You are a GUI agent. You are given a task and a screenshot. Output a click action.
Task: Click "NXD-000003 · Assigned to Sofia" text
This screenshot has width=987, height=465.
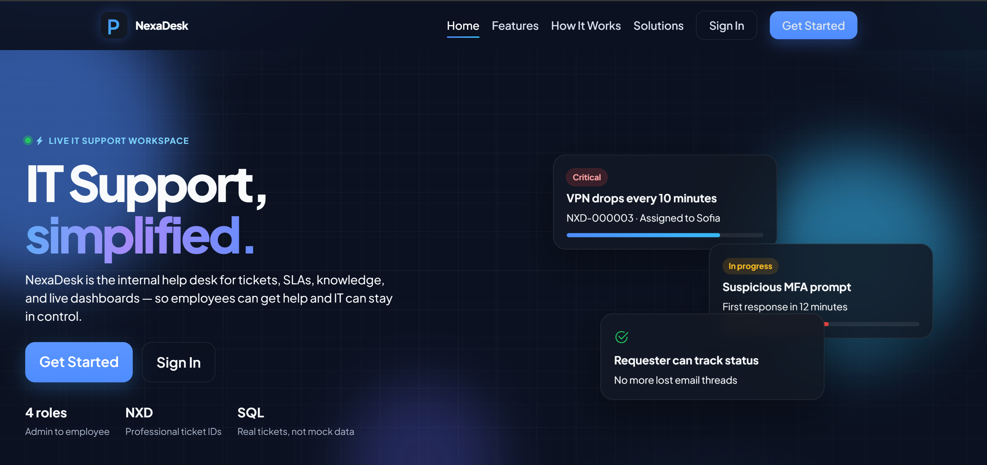[643, 218]
